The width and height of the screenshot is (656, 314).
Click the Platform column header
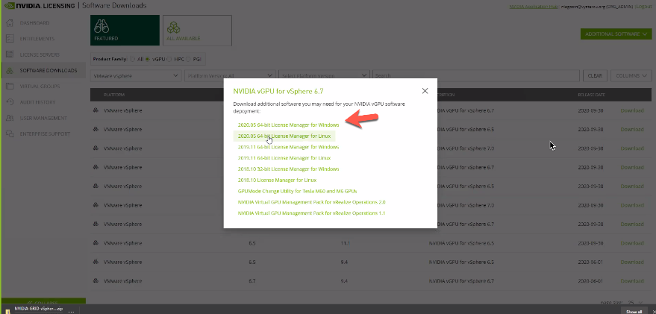(114, 95)
